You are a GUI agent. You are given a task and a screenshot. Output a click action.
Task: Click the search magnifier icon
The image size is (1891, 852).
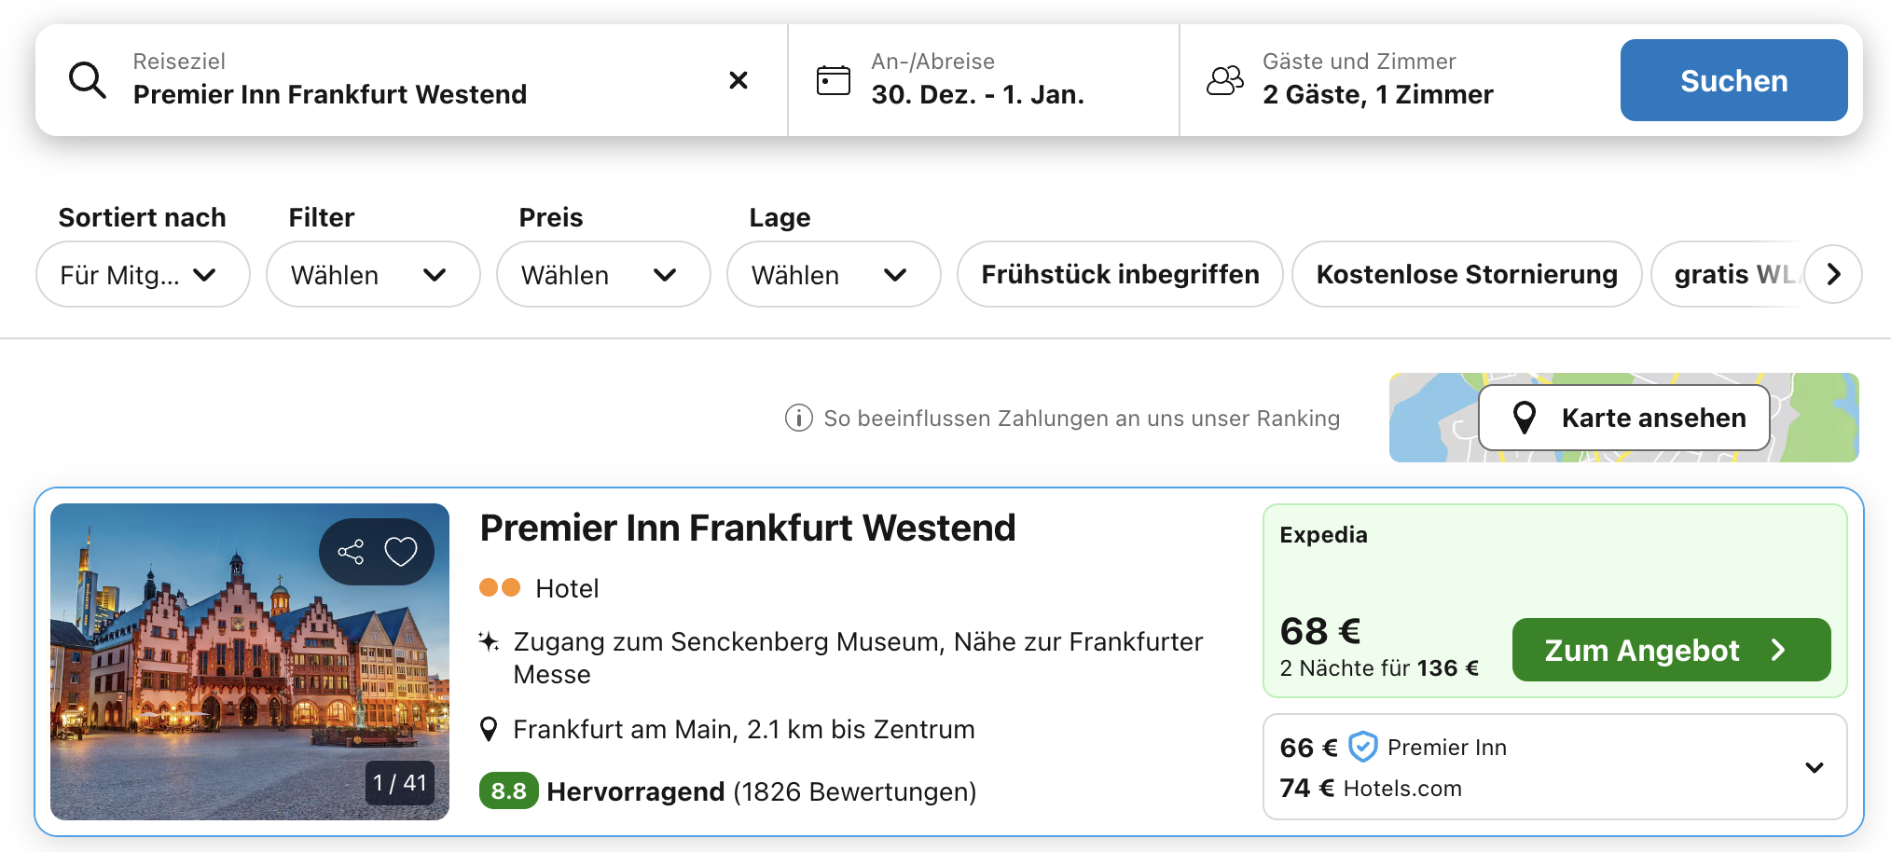88,81
